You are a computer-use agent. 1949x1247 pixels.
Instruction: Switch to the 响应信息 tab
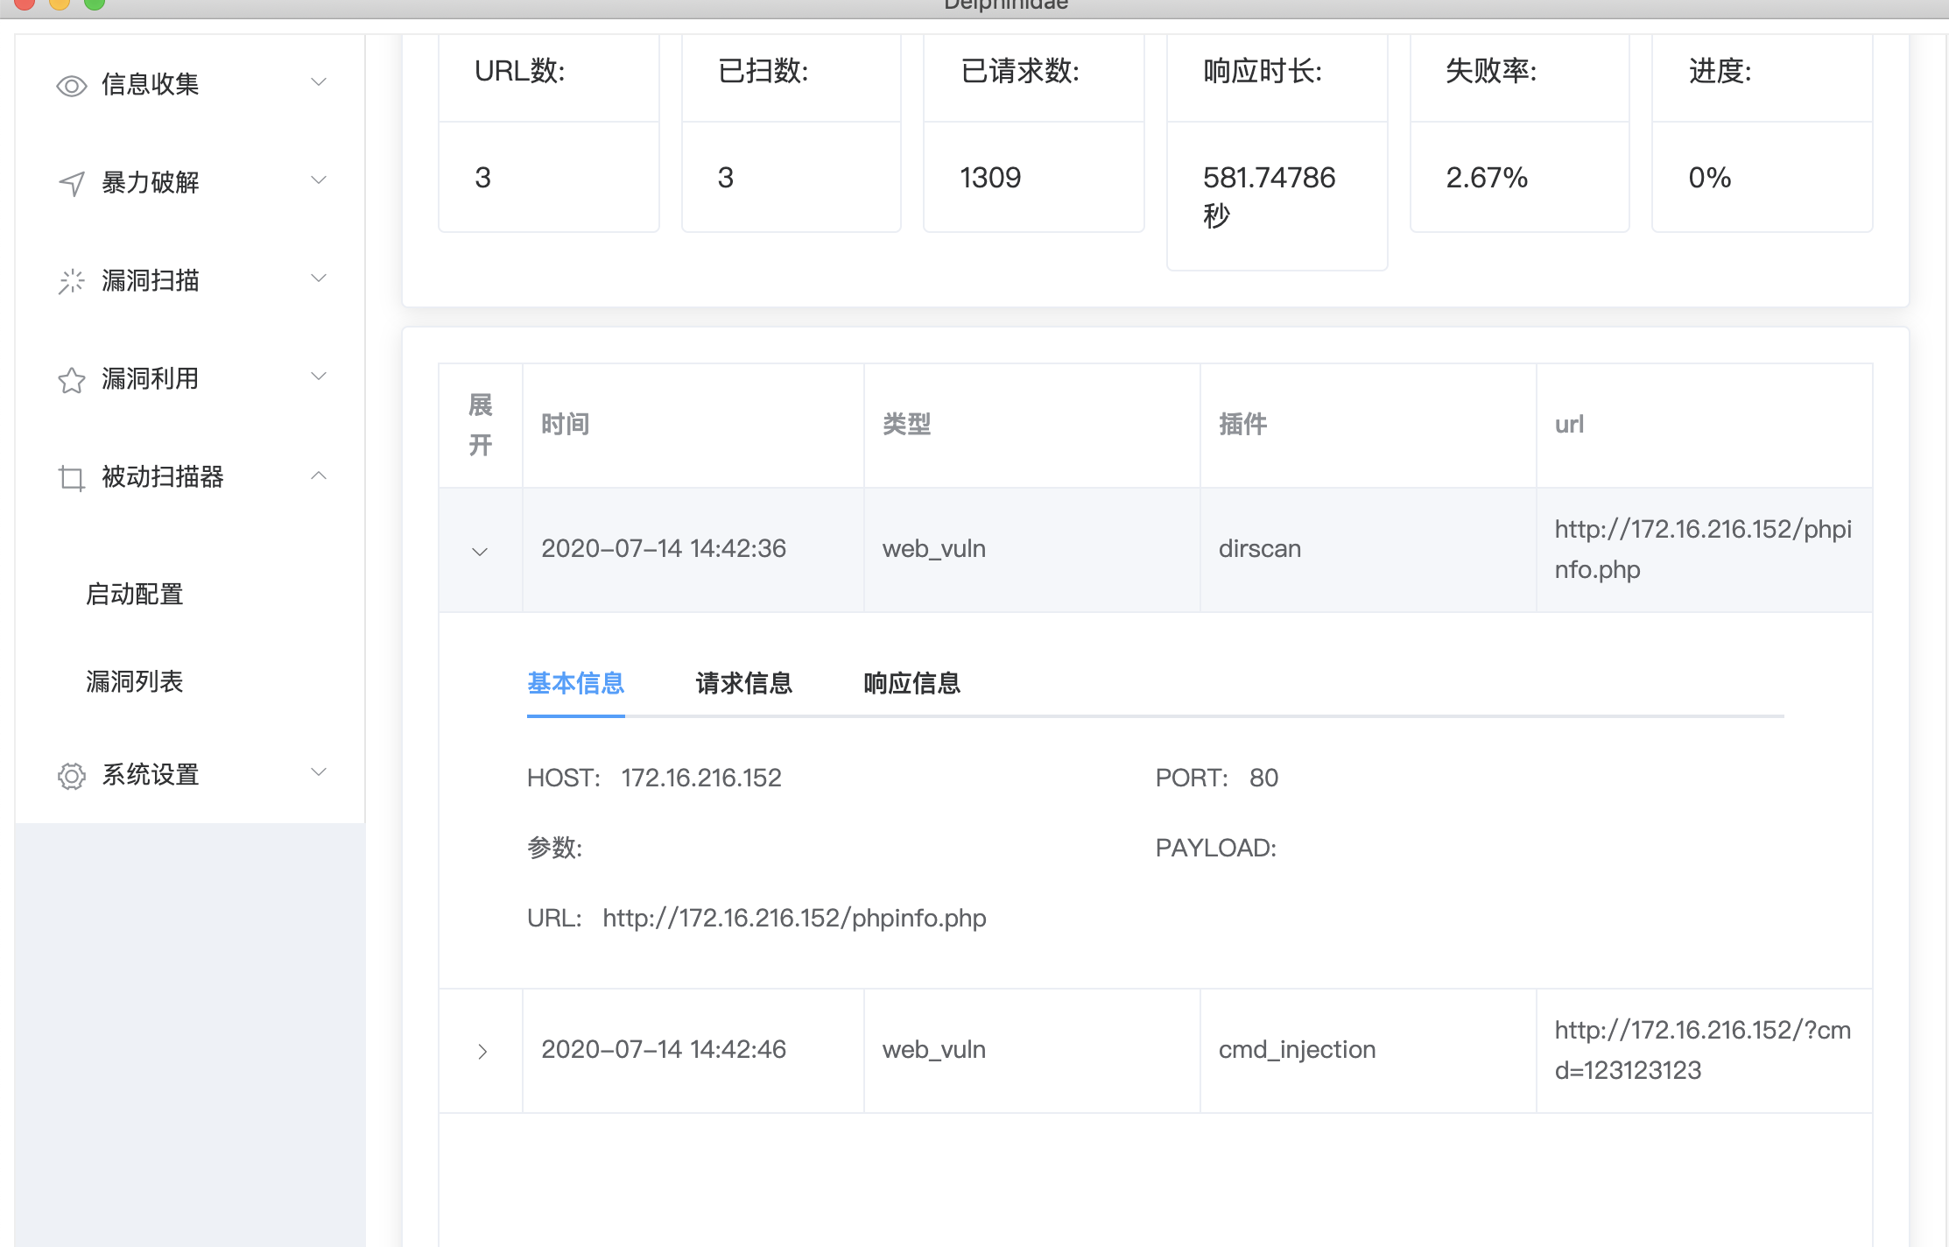pyautogui.click(x=911, y=683)
